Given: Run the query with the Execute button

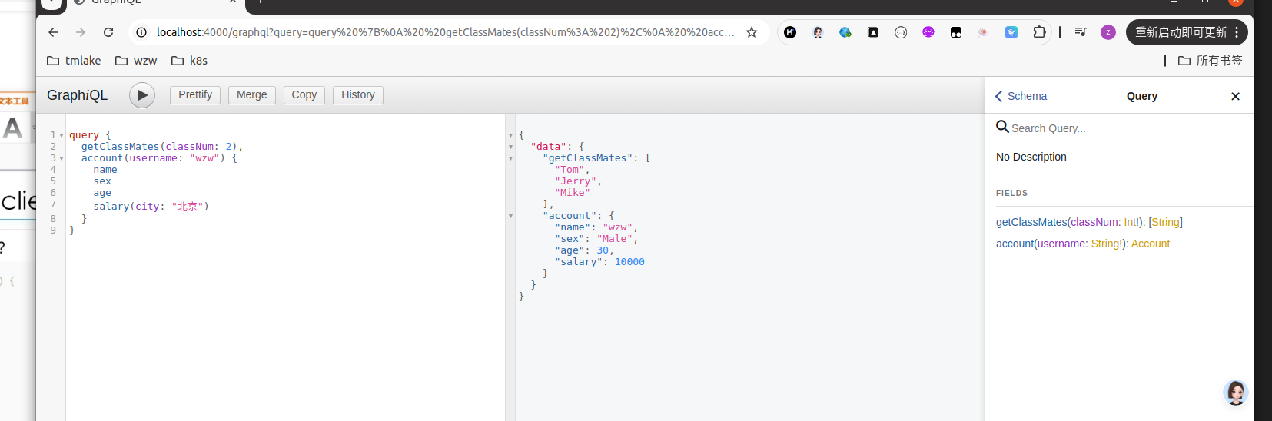Looking at the screenshot, I should point(142,95).
